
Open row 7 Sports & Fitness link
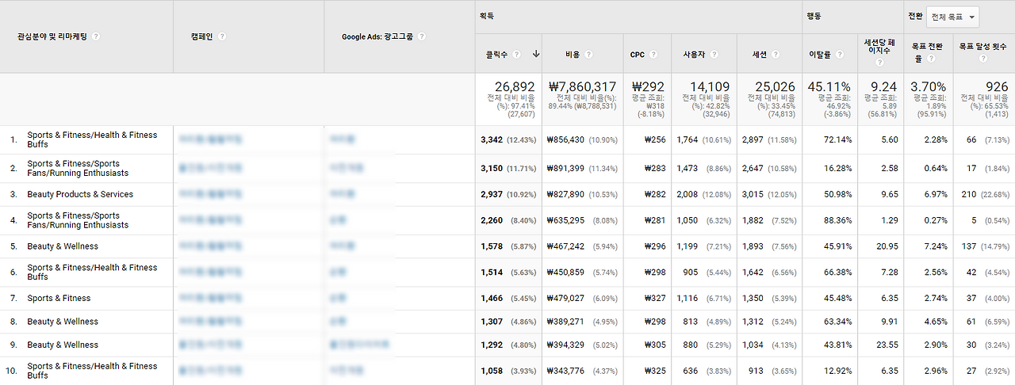(59, 299)
